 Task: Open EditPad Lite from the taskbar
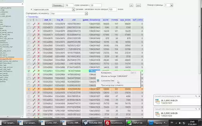pos(136,123)
